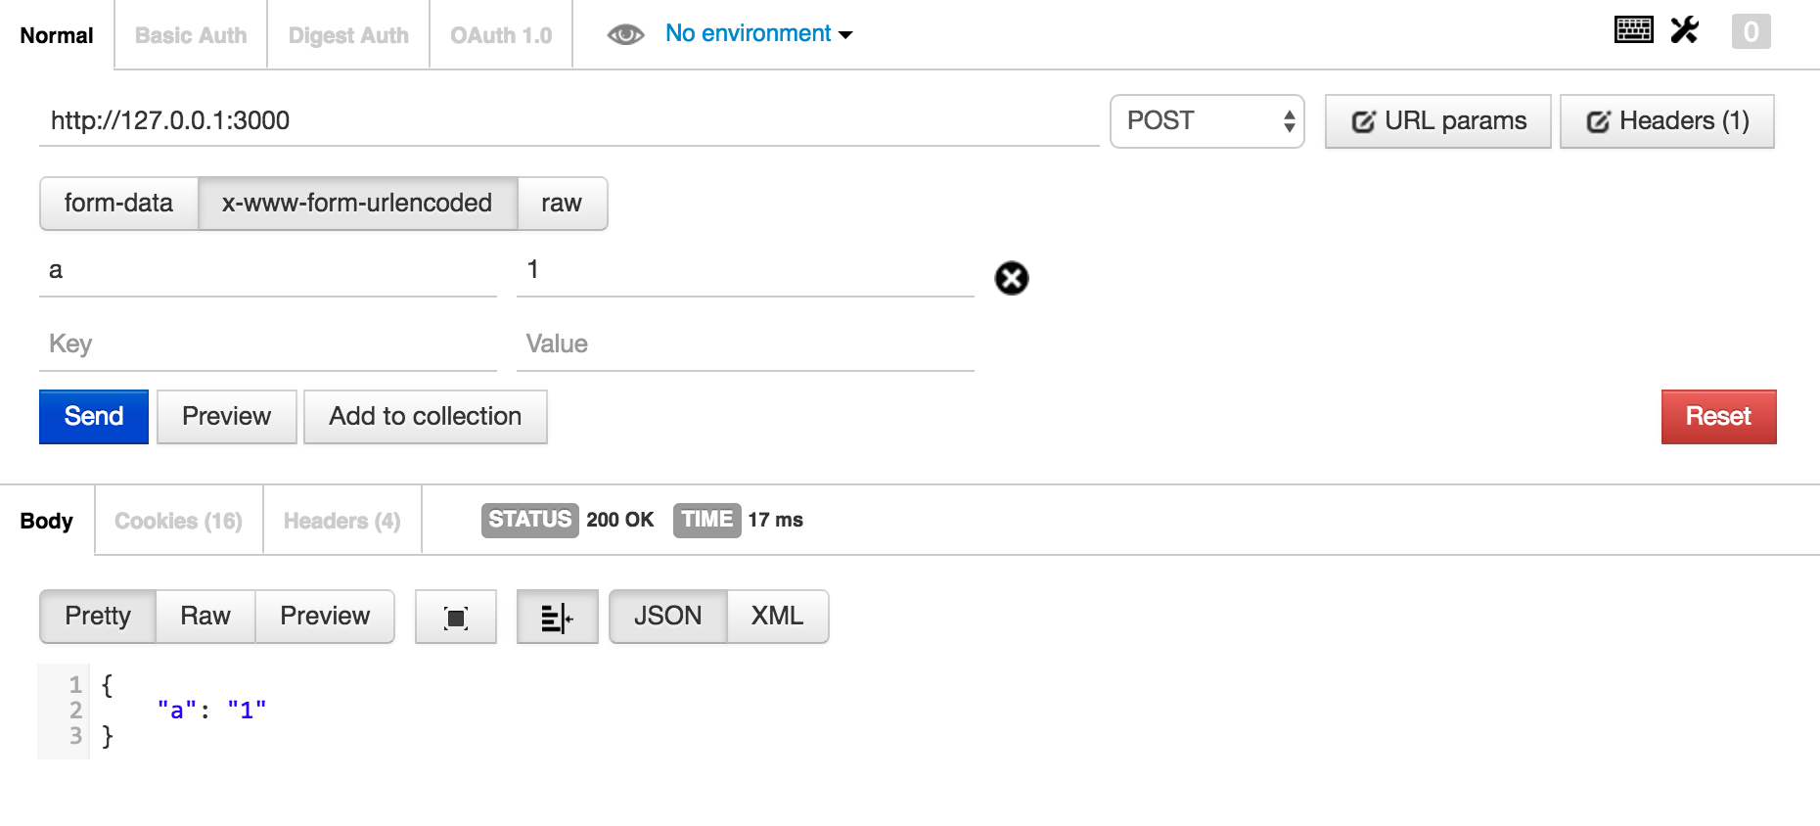Click the 17 ms response time
The width and height of the screenshot is (1820, 826).
point(776,520)
